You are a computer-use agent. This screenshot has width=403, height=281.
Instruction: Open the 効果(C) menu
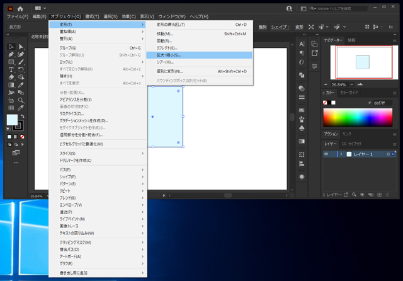[x=128, y=16]
